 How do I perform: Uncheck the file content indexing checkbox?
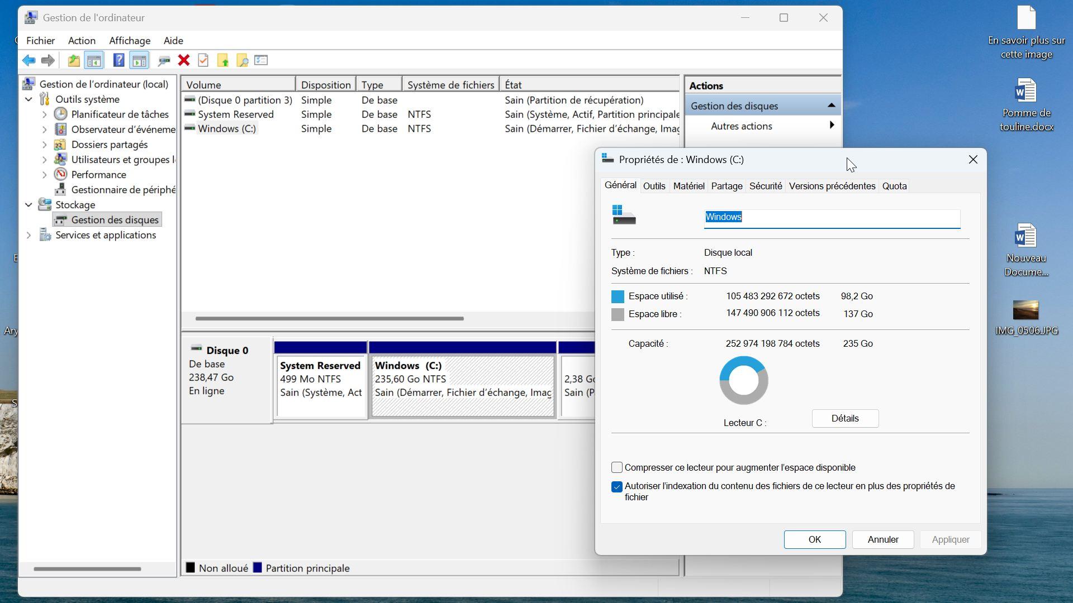[x=617, y=487]
